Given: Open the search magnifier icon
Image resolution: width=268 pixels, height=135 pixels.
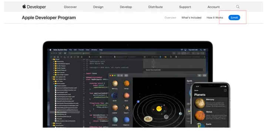Looking at the screenshot, I should tap(238, 7).
